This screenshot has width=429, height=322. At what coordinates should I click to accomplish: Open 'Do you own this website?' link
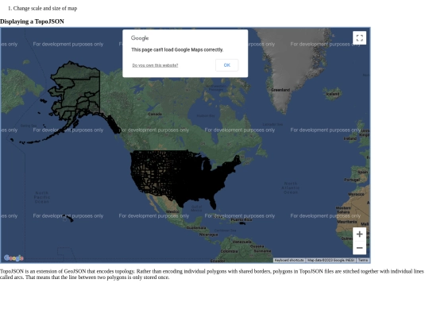pos(155,65)
